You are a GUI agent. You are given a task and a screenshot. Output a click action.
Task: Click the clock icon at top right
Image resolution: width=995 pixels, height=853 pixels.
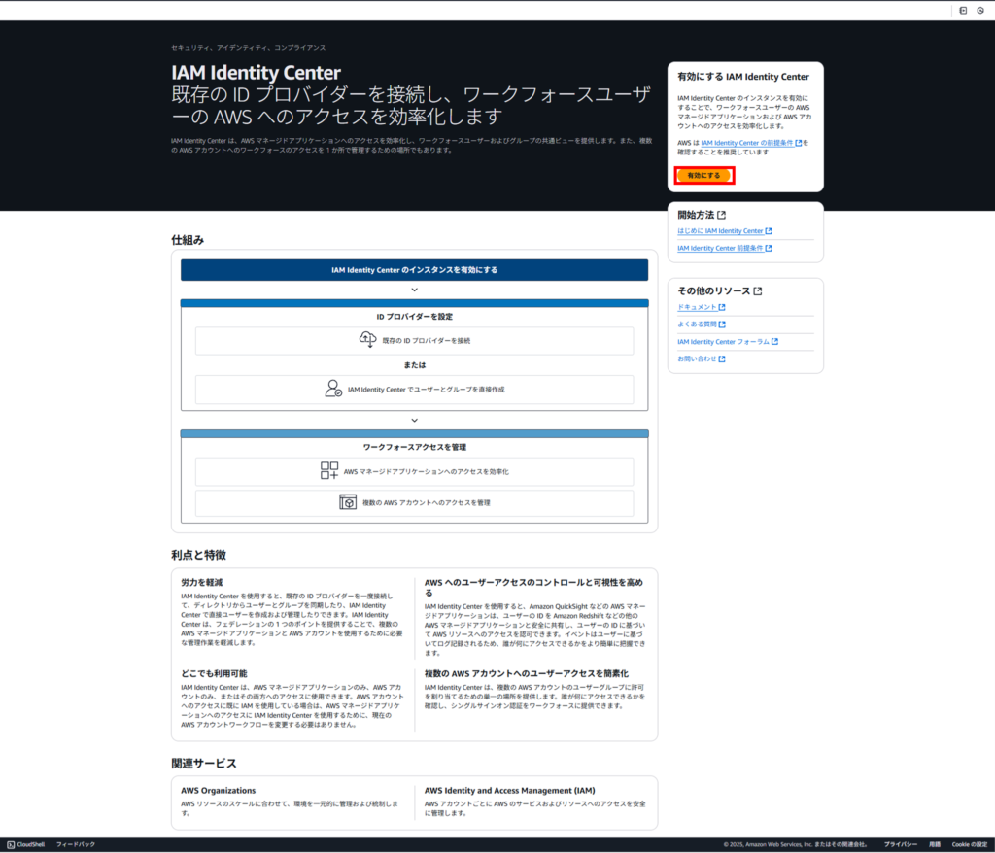coord(980,10)
